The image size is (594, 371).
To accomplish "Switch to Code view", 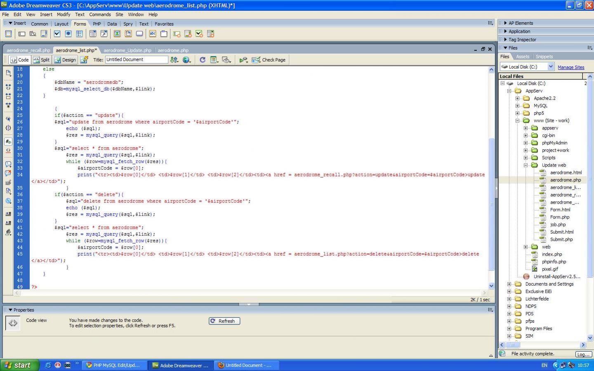I will pyautogui.click(x=20, y=60).
